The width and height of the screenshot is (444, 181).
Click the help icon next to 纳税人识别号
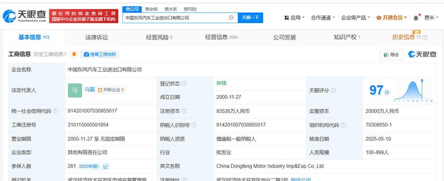[194, 125]
